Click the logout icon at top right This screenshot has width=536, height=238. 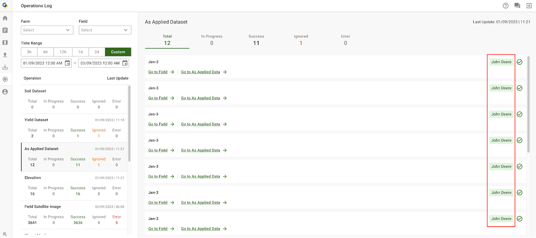click(529, 6)
